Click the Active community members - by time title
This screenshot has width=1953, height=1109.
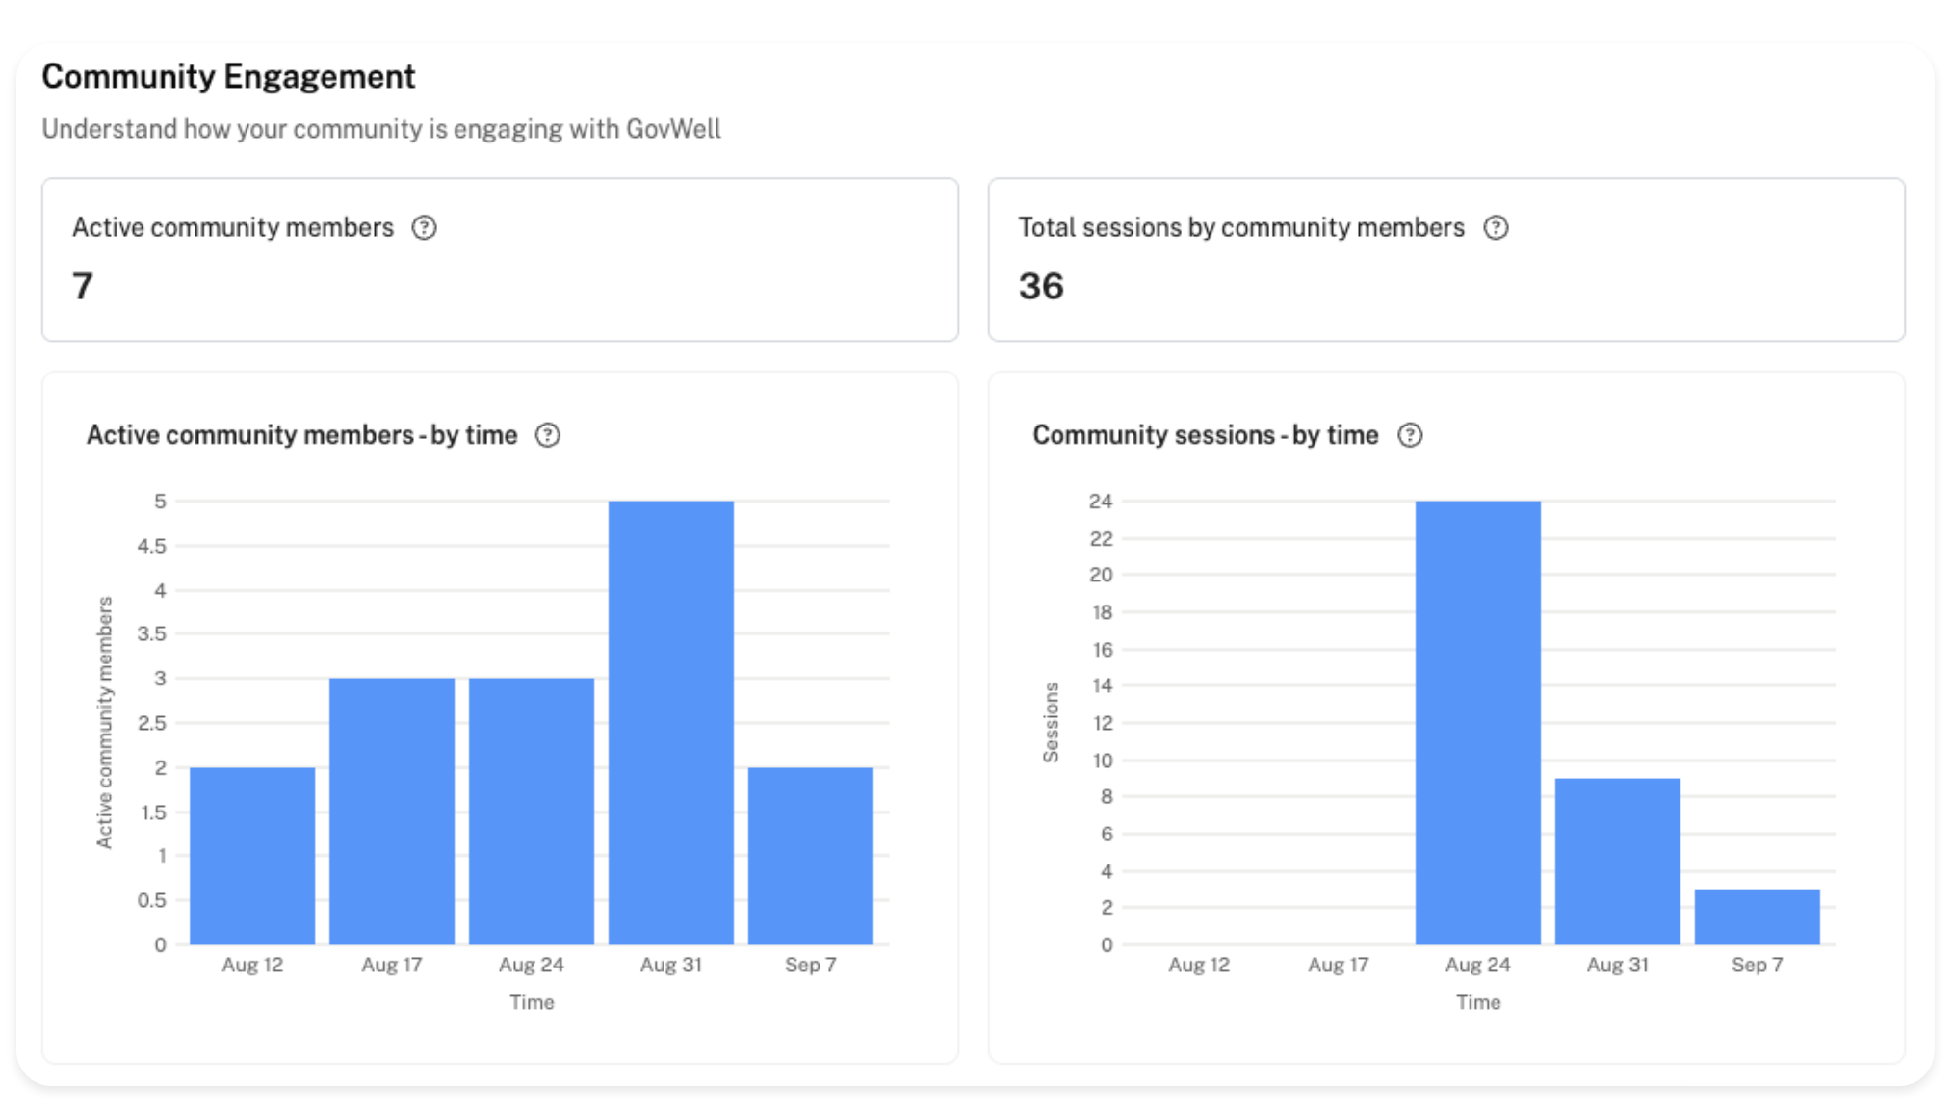(x=301, y=435)
